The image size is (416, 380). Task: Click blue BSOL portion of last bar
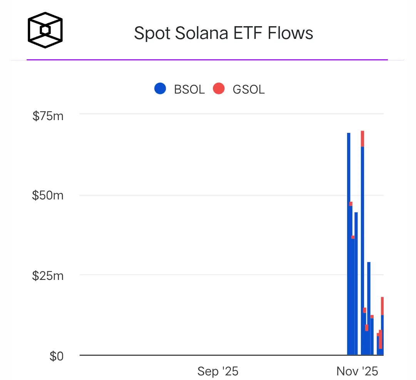click(x=382, y=335)
